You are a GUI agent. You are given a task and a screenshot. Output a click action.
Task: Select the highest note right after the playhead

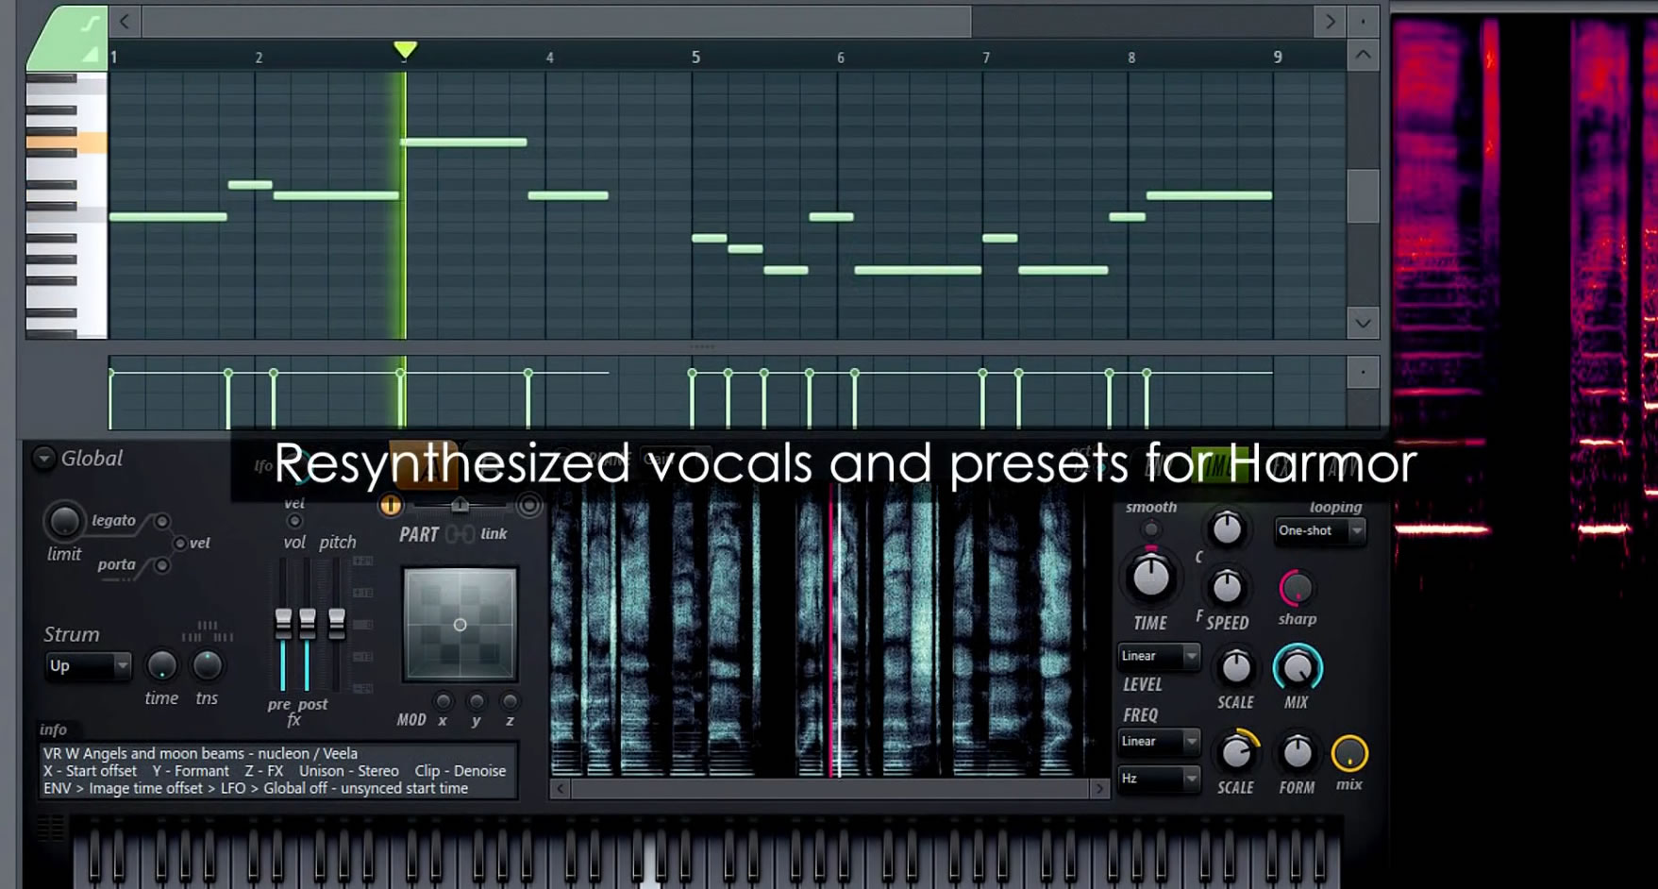463,143
